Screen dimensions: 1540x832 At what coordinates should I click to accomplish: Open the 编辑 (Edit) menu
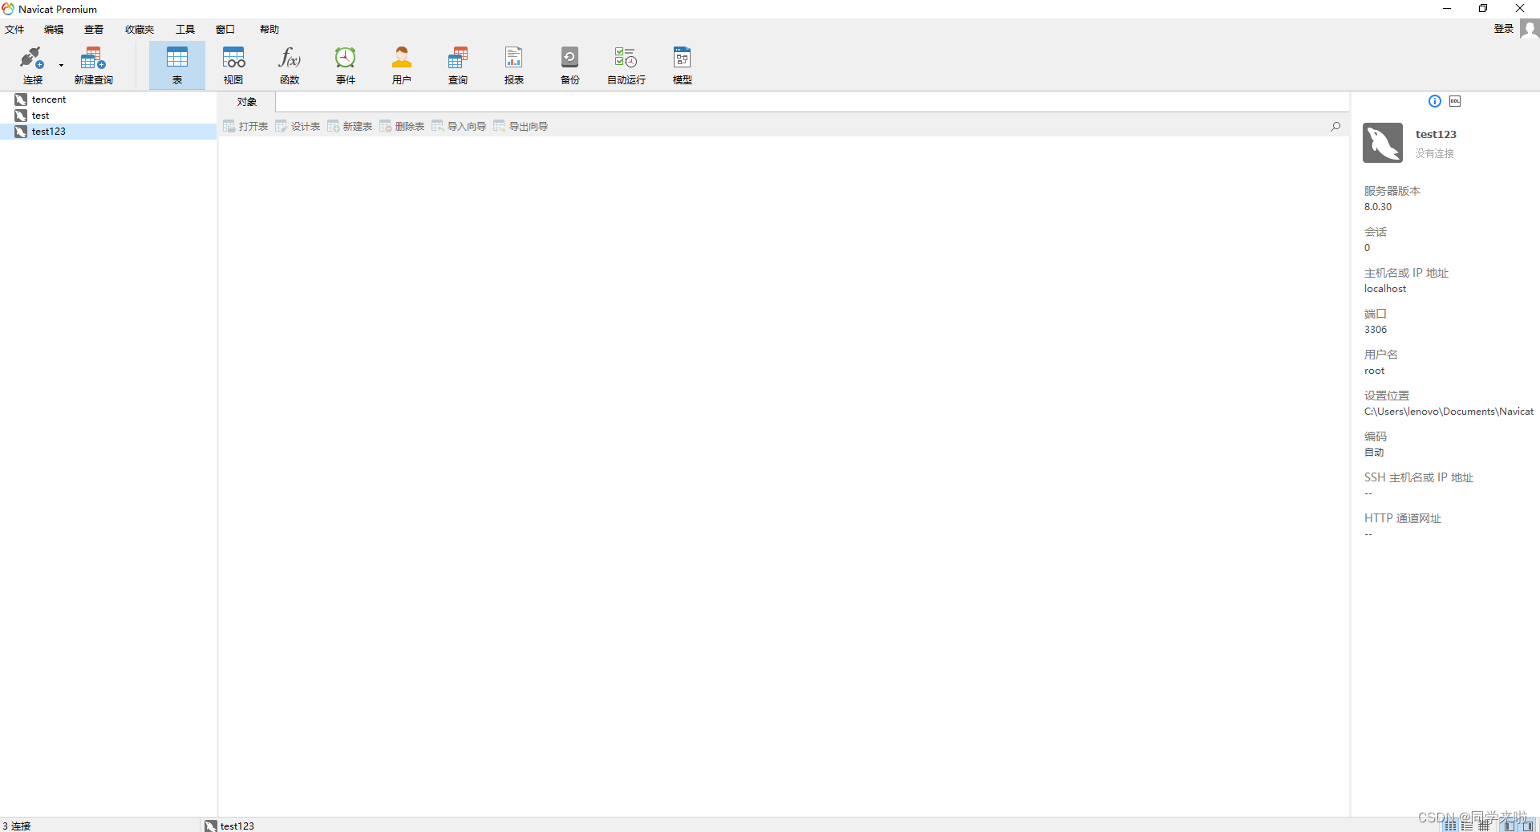click(x=54, y=30)
